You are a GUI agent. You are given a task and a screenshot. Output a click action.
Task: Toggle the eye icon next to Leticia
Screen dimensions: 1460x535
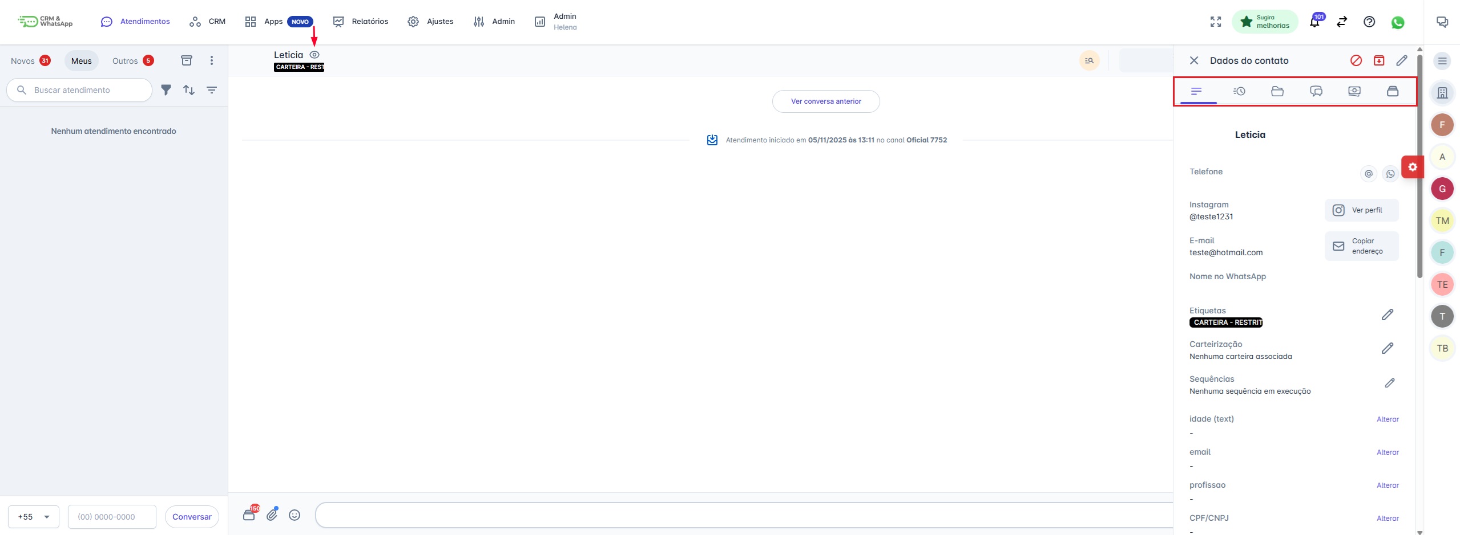pyautogui.click(x=314, y=55)
